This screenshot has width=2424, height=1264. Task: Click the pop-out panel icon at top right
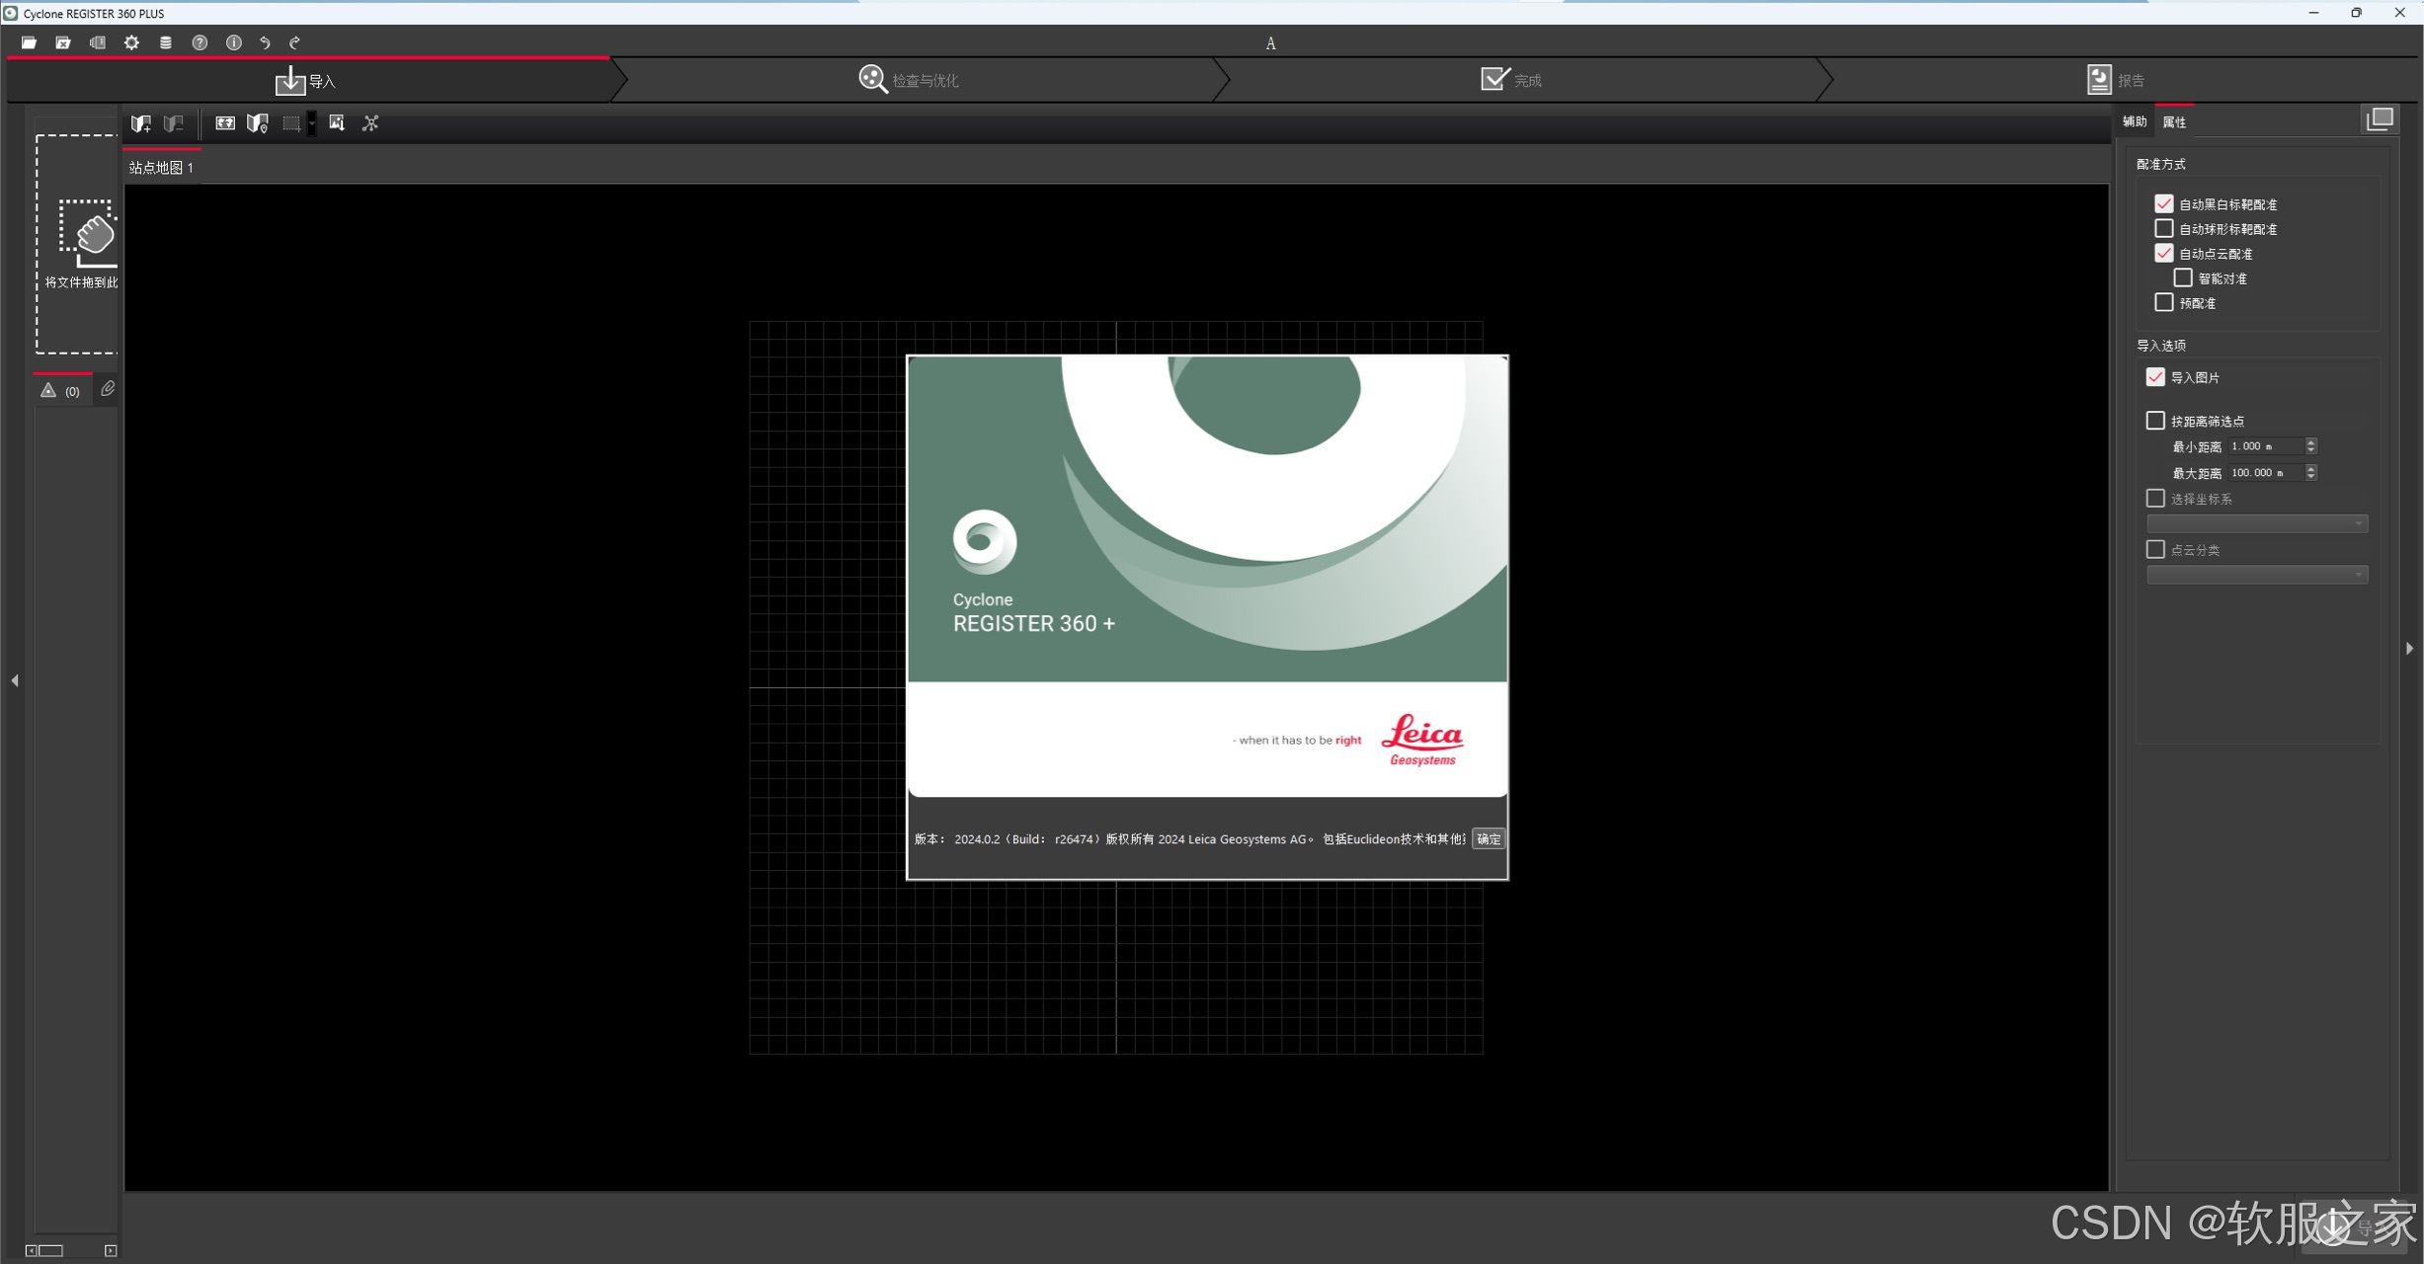click(2380, 119)
